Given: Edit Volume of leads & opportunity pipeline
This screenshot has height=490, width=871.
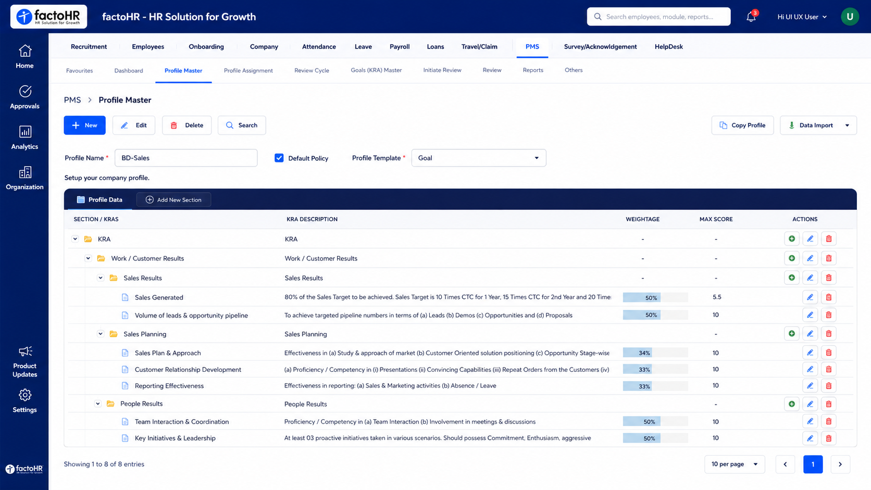Looking at the screenshot, I should [x=810, y=315].
